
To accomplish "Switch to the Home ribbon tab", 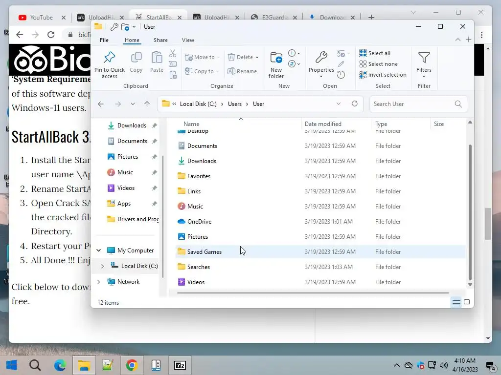I will 132,40.
